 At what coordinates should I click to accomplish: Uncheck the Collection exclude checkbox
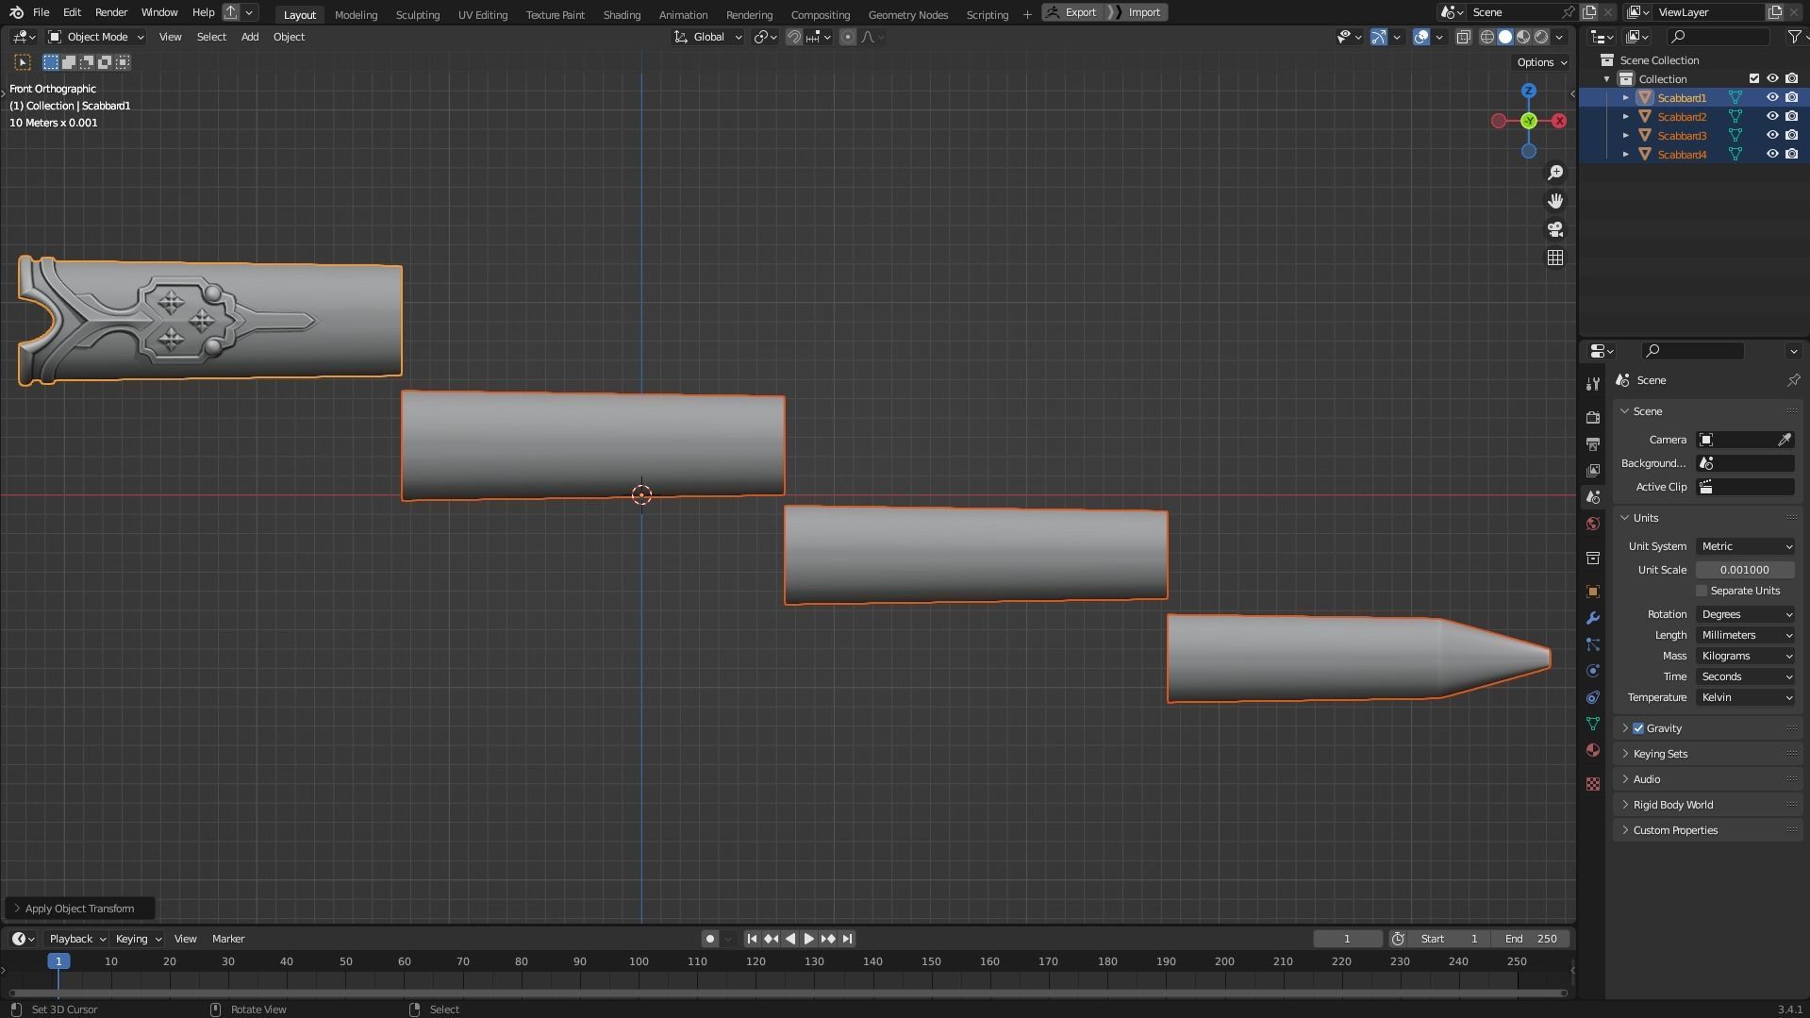[1754, 79]
